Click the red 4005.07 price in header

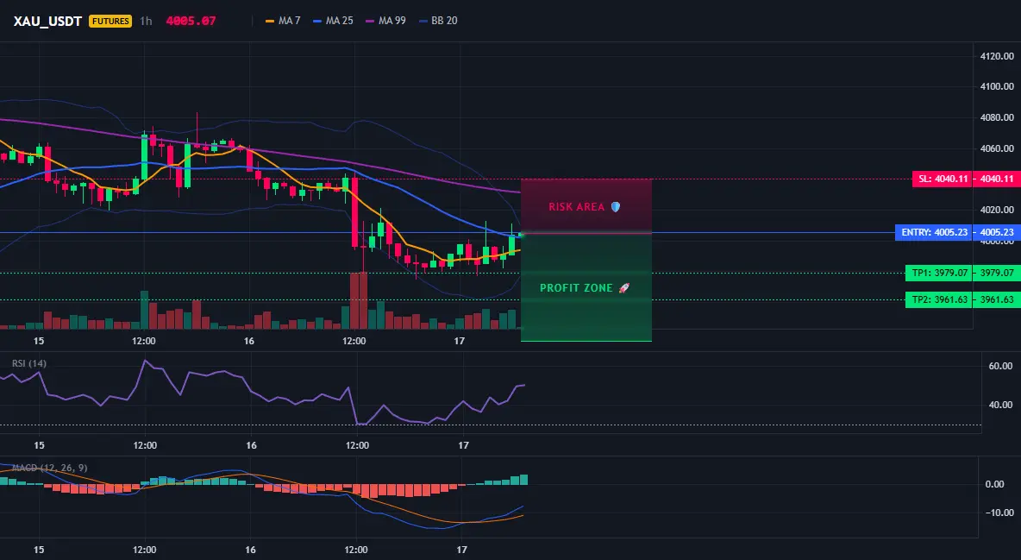click(191, 21)
